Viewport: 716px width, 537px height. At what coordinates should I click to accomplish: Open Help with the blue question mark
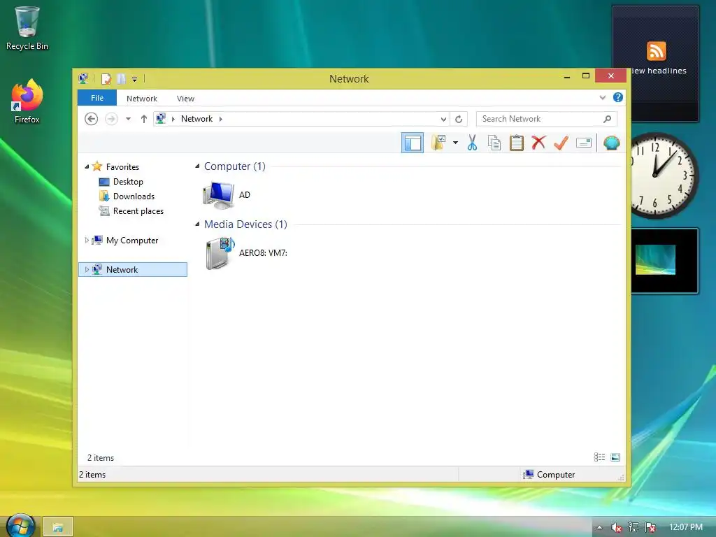pos(618,97)
